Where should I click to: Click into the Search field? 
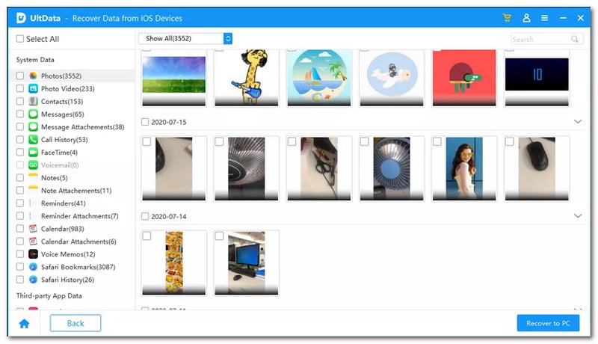547,39
